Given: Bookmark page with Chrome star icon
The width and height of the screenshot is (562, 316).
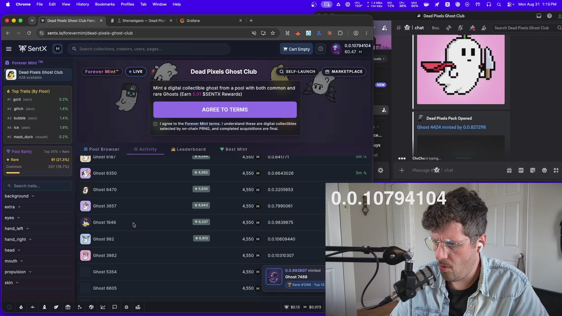Looking at the screenshot, I should (x=273, y=33).
